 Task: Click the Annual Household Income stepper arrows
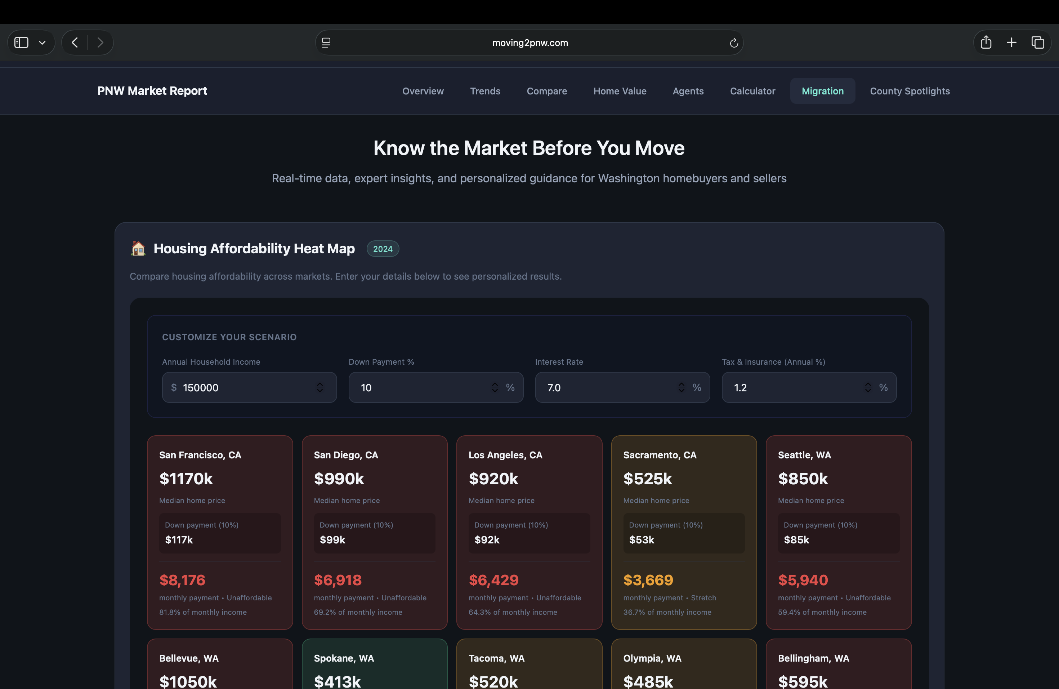320,387
